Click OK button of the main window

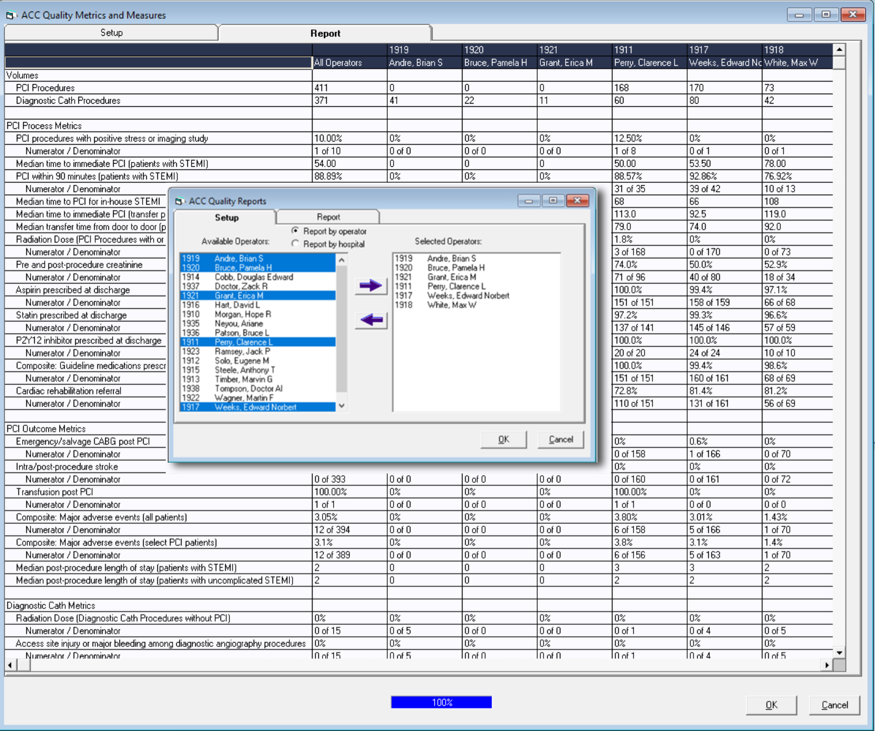pyautogui.click(x=771, y=705)
